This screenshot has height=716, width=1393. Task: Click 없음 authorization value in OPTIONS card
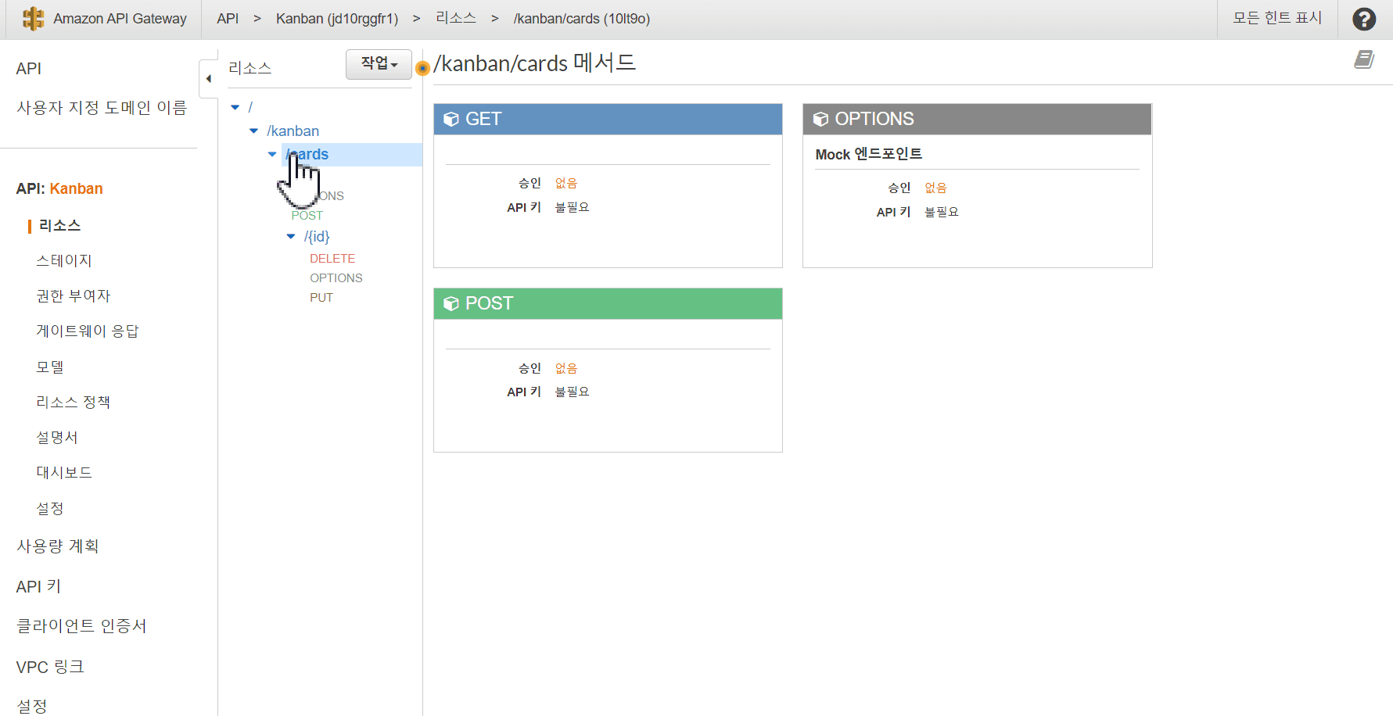point(935,188)
